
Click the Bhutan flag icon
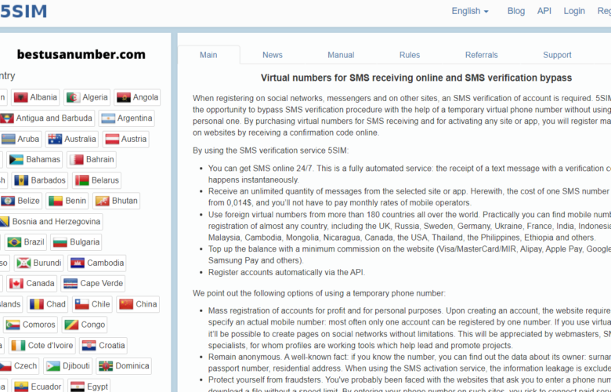click(x=103, y=201)
